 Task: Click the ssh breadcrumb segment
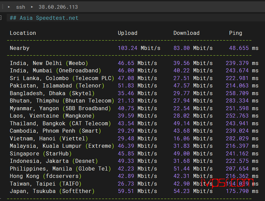tap(20, 7)
